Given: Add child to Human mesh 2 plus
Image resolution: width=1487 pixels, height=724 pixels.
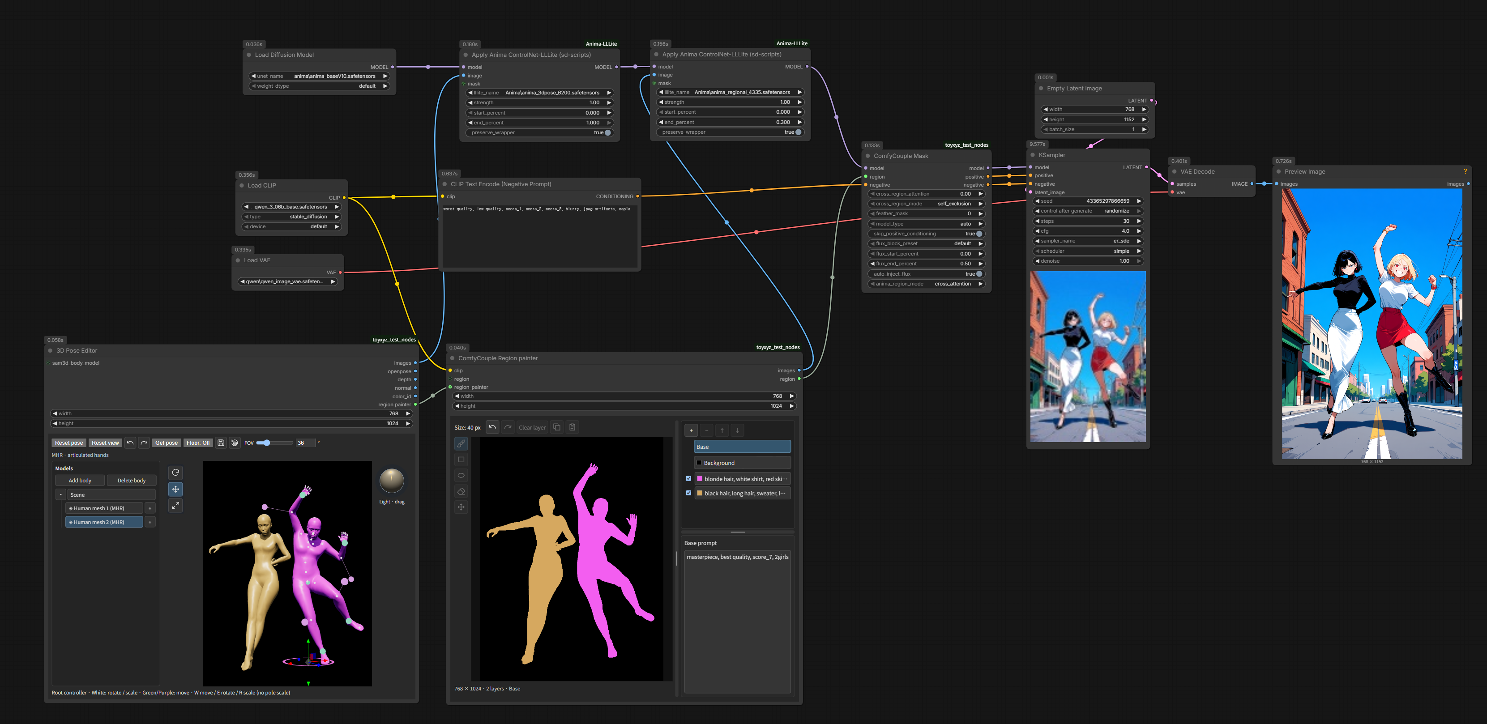Looking at the screenshot, I should (x=150, y=522).
